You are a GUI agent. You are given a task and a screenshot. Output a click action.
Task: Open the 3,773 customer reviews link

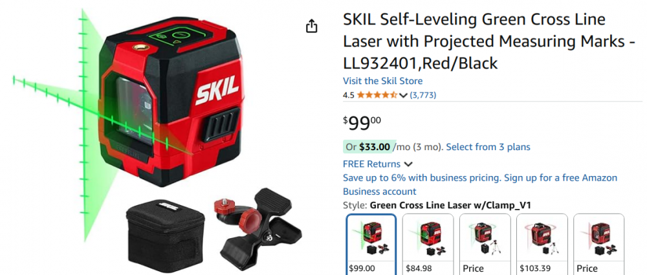click(423, 95)
